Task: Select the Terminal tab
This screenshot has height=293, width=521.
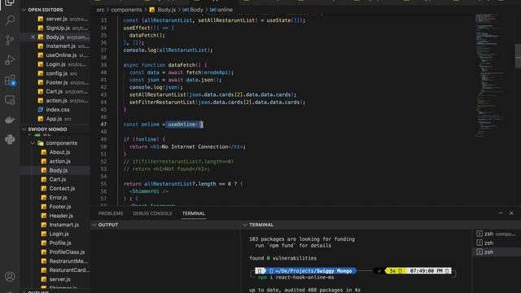Action: (194, 213)
